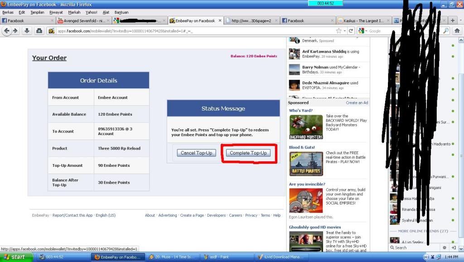Switch to the http://ww...3D&page=2 tab

pos(251,20)
